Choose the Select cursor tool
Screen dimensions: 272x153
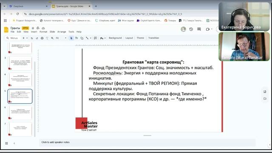[71, 38]
